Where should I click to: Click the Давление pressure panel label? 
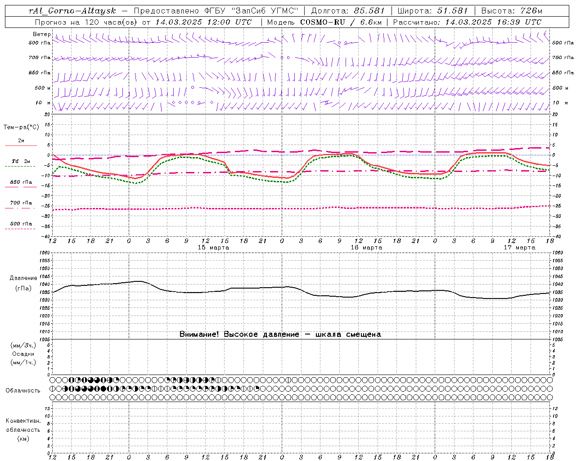point(23,278)
